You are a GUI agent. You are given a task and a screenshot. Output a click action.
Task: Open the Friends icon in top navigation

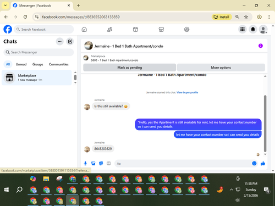[x=109, y=29]
